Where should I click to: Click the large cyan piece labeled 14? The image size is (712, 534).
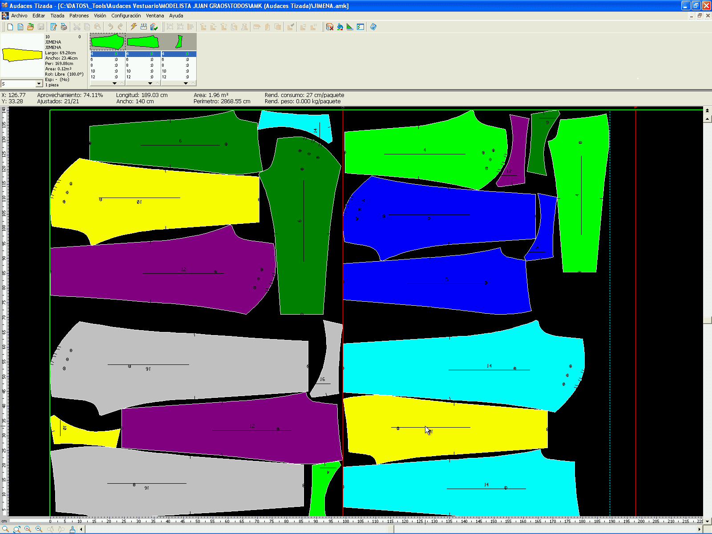click(463, 369)
